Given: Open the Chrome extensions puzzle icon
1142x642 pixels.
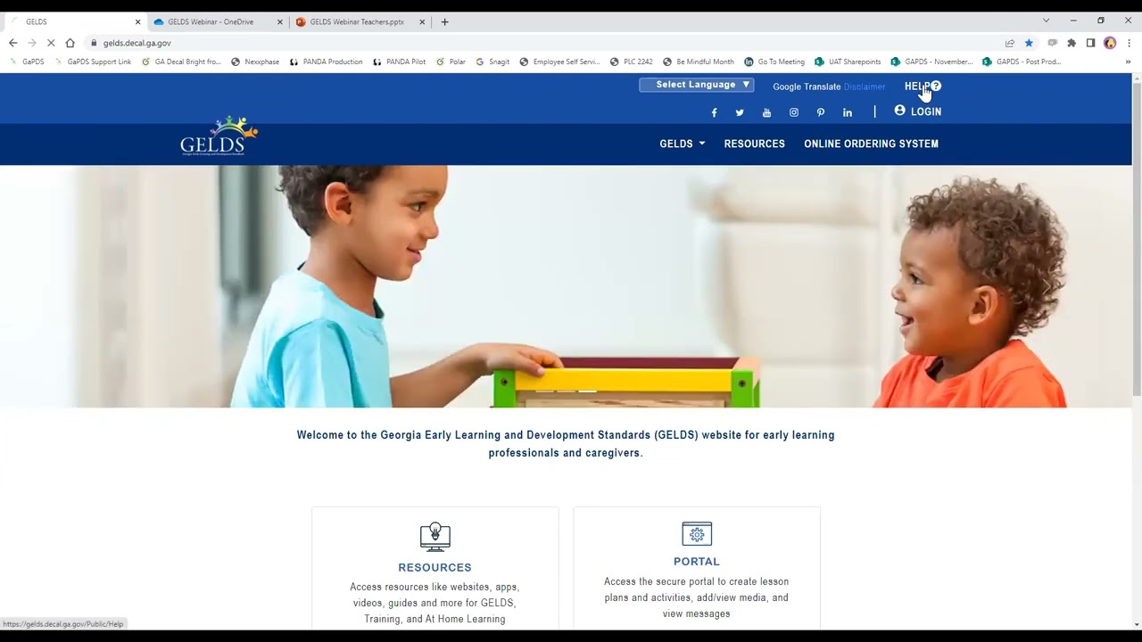Looking at the screenshot, I should pos(1072,43).
